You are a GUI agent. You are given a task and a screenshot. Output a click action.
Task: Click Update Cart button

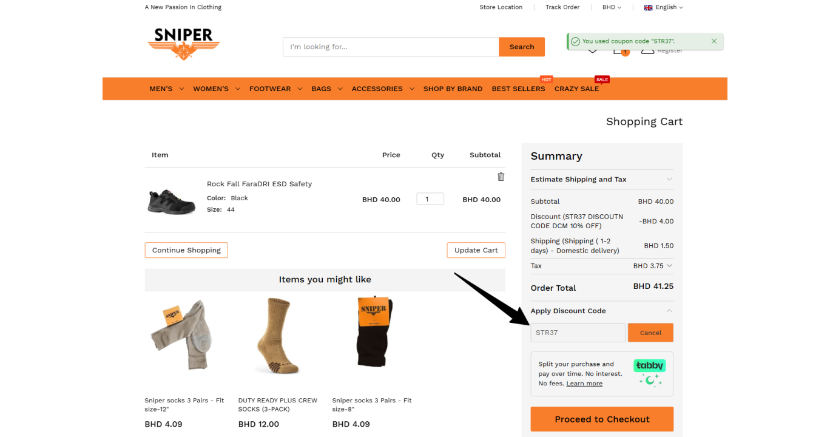pos(476,250)
